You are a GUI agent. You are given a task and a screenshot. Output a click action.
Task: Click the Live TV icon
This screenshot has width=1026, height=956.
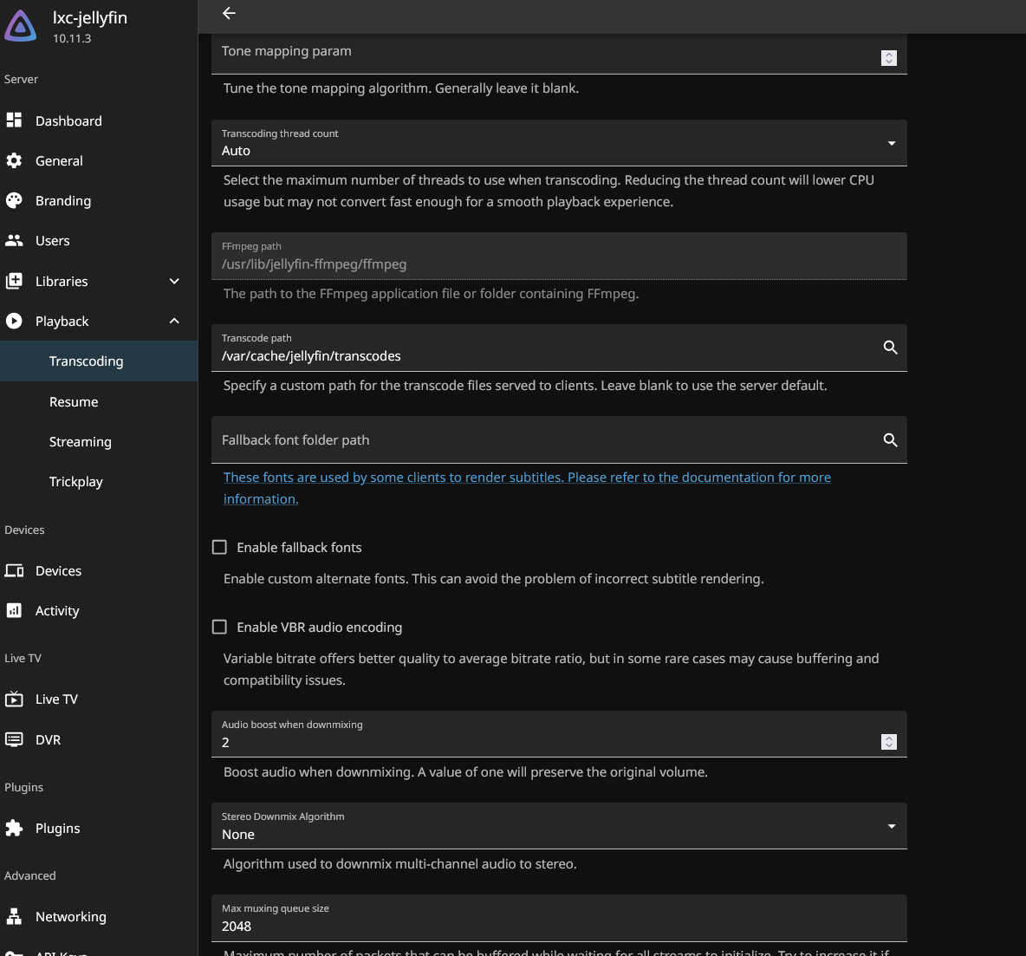coord(14,699)
